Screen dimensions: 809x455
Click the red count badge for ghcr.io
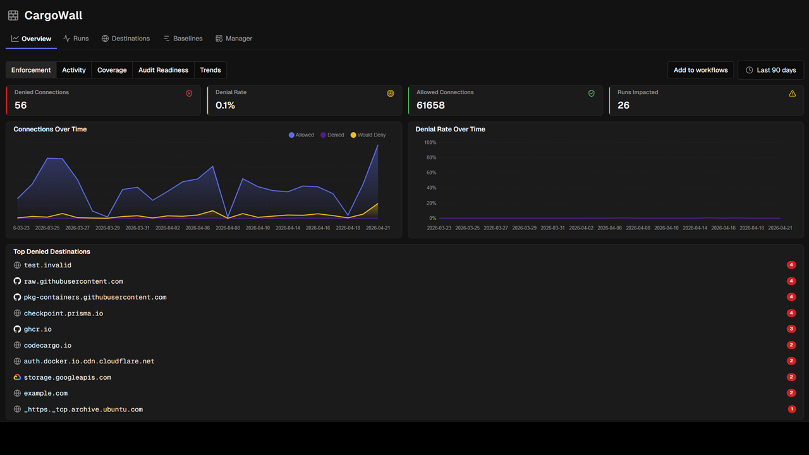click(791, 329)
